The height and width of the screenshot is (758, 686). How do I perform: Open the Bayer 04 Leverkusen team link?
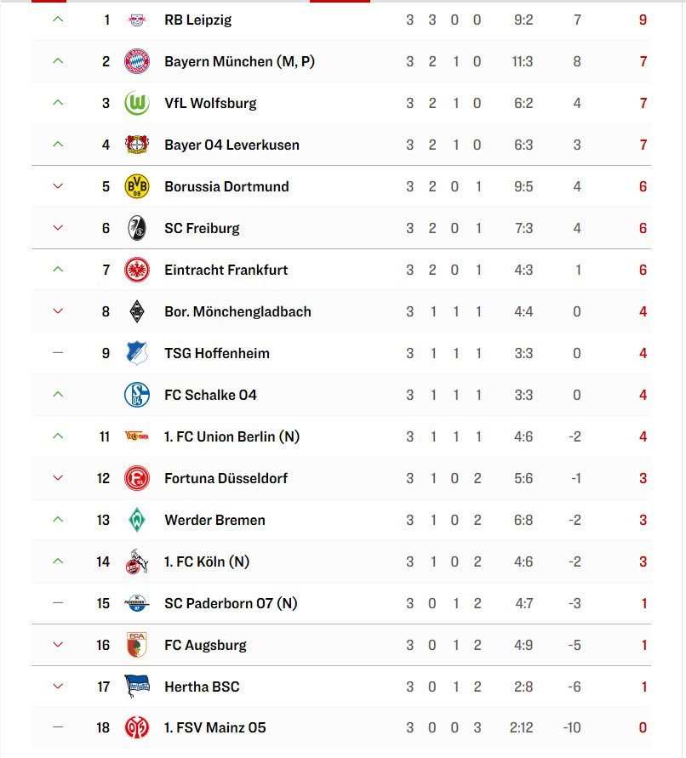pyautogui.click(x=232, y=145)
